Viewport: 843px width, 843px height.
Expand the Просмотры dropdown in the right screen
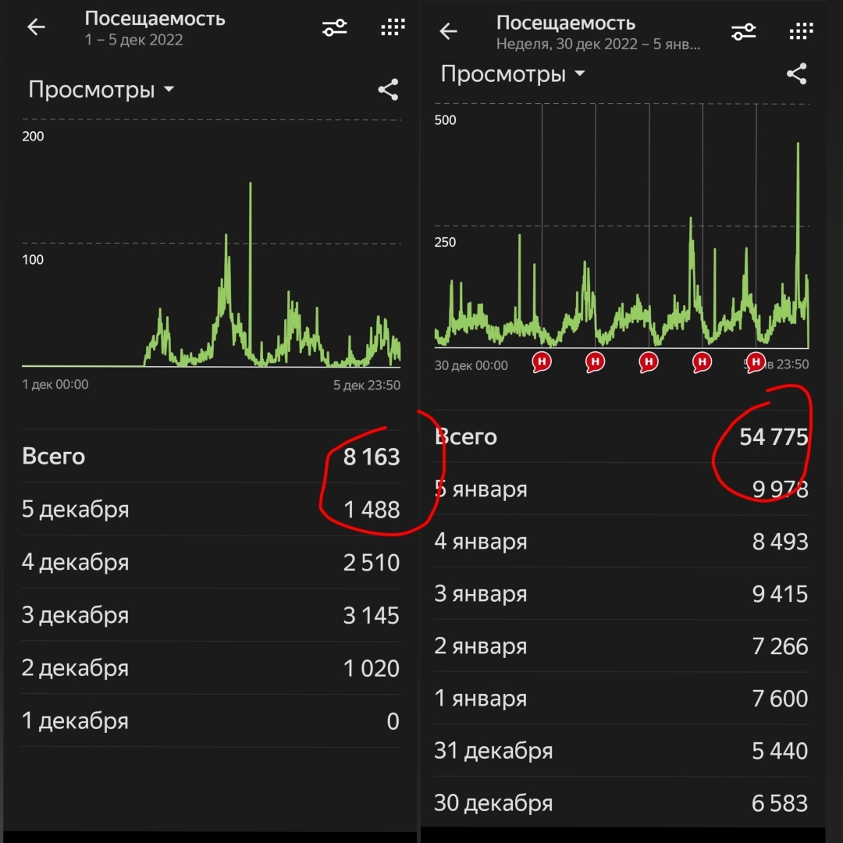click(x=513, y=74)
